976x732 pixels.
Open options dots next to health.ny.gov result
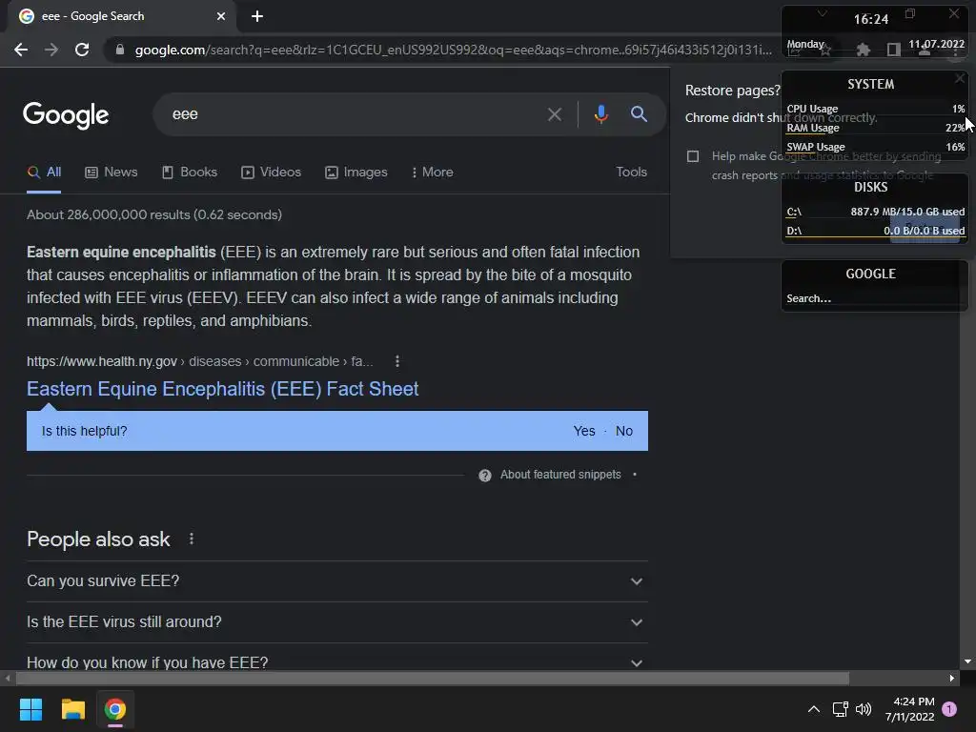pos(397,361)
